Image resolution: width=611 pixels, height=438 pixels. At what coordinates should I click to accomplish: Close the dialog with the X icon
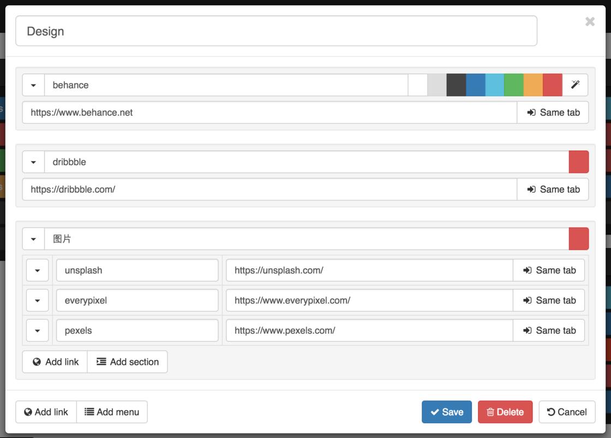coord(590,21)
